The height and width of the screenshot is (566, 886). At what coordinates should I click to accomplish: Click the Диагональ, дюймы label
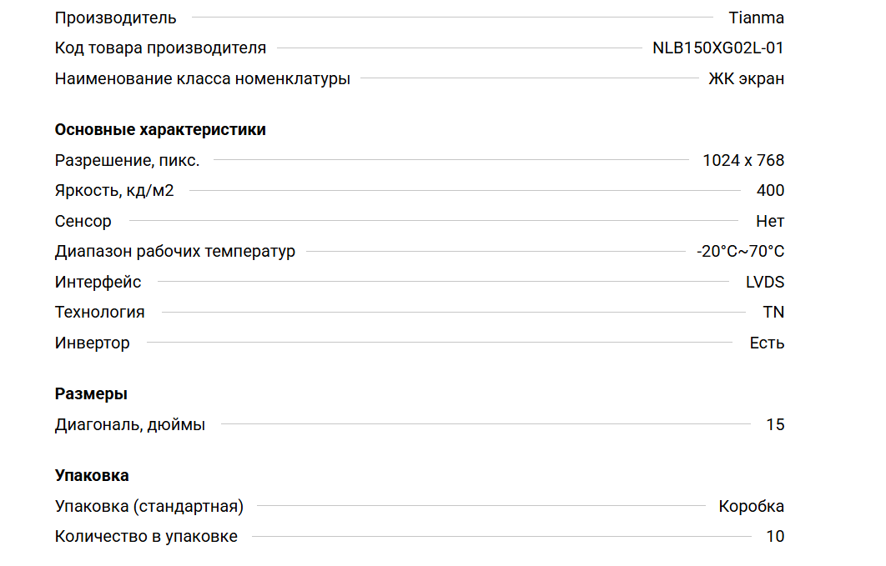click(x=130, y=425)
